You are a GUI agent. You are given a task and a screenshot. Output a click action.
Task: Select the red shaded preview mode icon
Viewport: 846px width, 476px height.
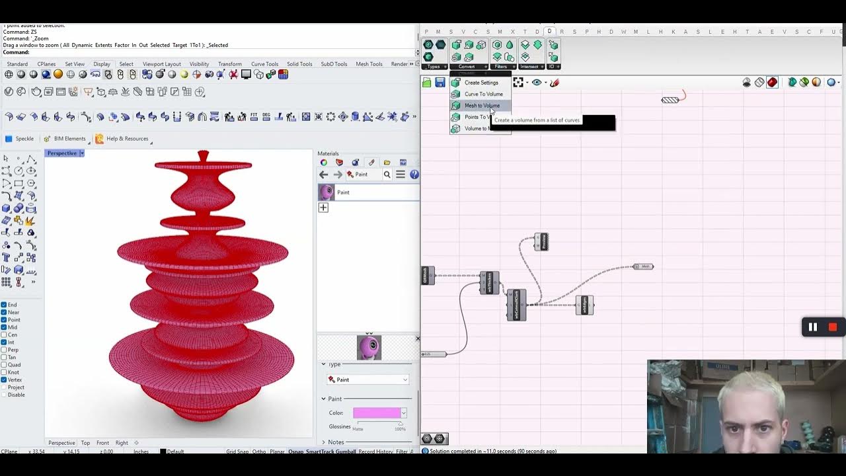(x=771, y=83)
